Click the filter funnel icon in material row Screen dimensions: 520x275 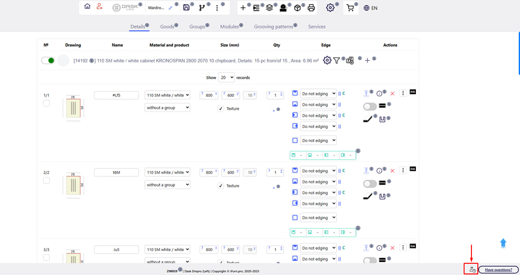[x=337, y=61]
